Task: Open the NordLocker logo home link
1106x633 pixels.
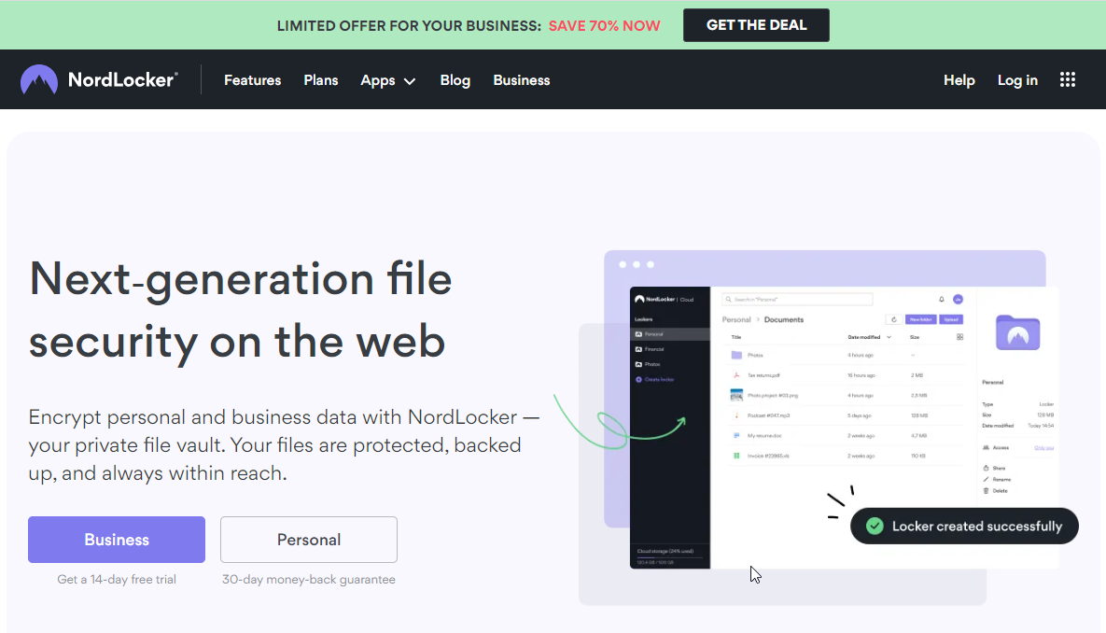Action: click(x=99, y=79)
